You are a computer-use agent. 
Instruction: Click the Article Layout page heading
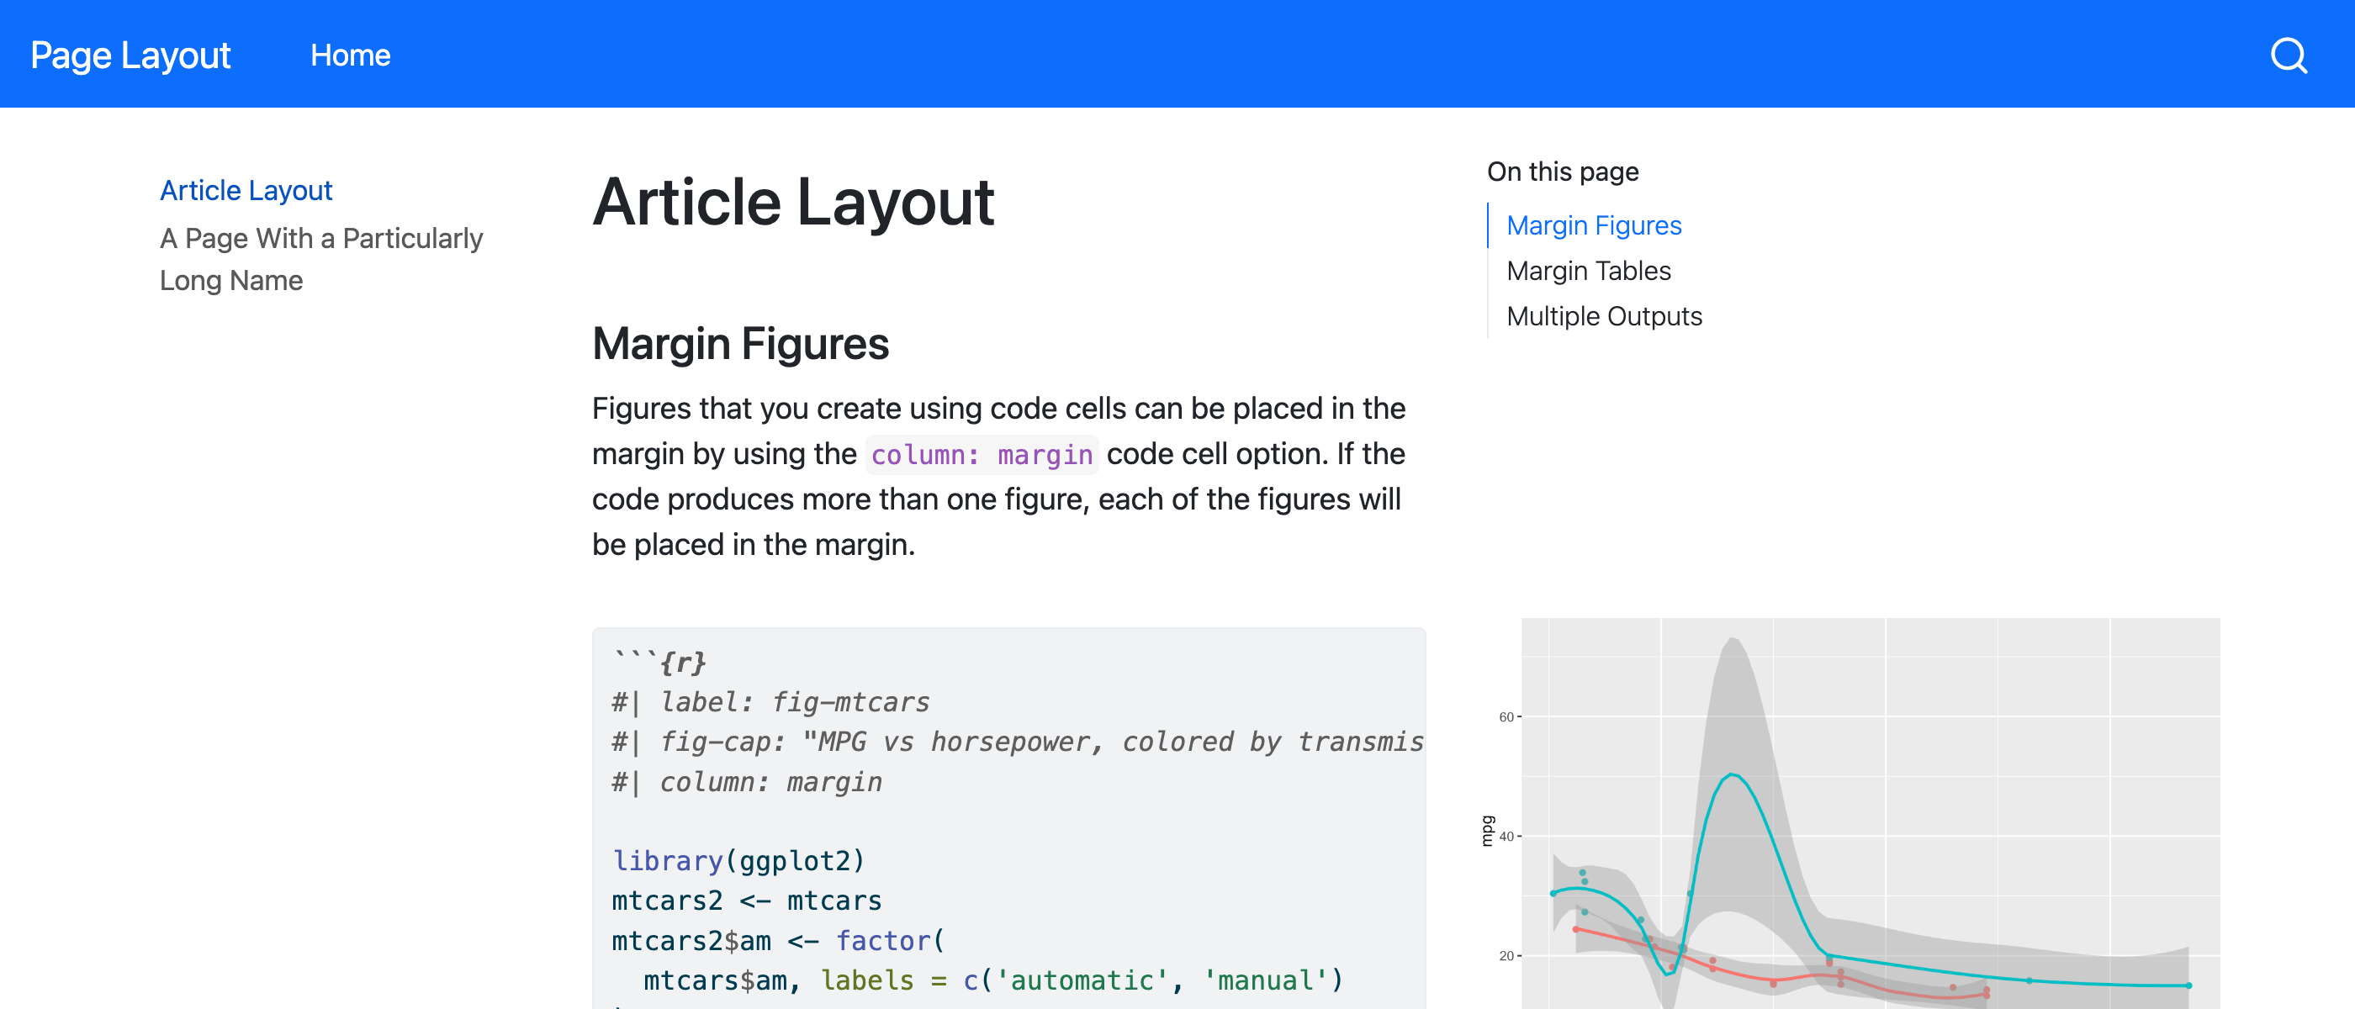tap(793, 202)
